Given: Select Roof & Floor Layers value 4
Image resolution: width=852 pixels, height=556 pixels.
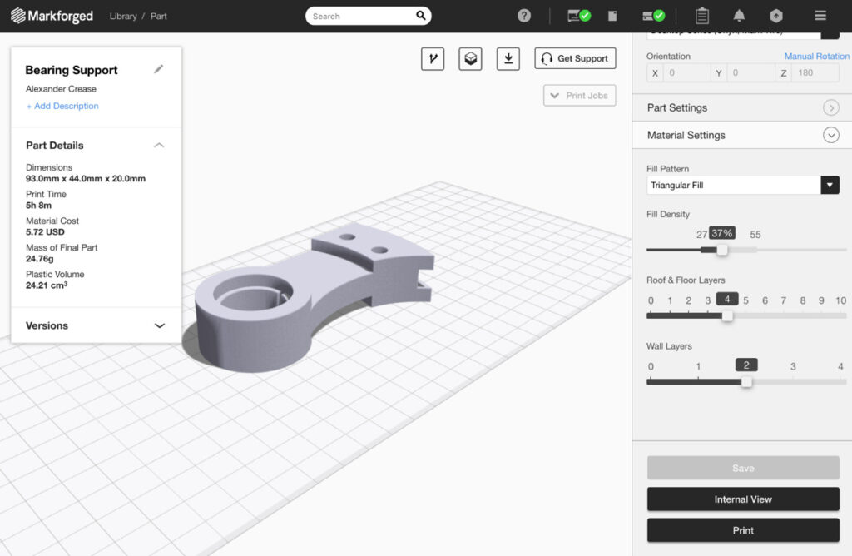Looking at the screenshot, I should 727,298.
